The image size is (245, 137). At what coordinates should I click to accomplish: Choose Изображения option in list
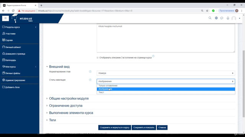166,89
